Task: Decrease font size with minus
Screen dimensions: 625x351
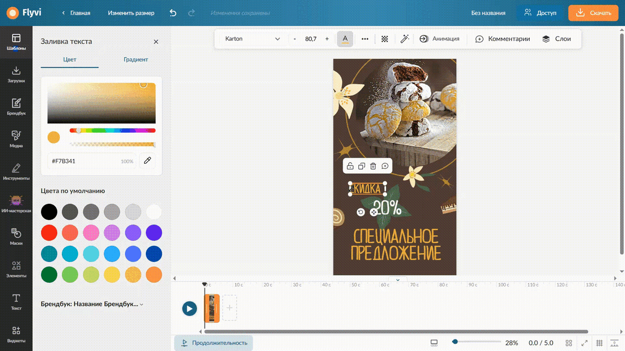Action: tap(295, 39)
